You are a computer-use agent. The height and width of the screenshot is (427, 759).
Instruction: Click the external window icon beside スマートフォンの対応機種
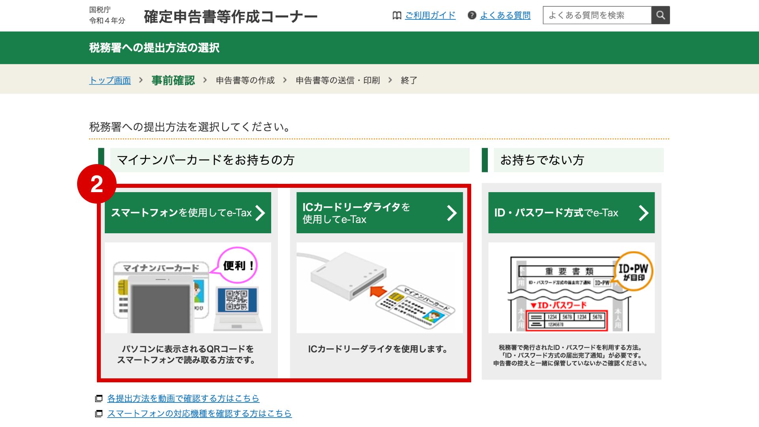point(99,414)
